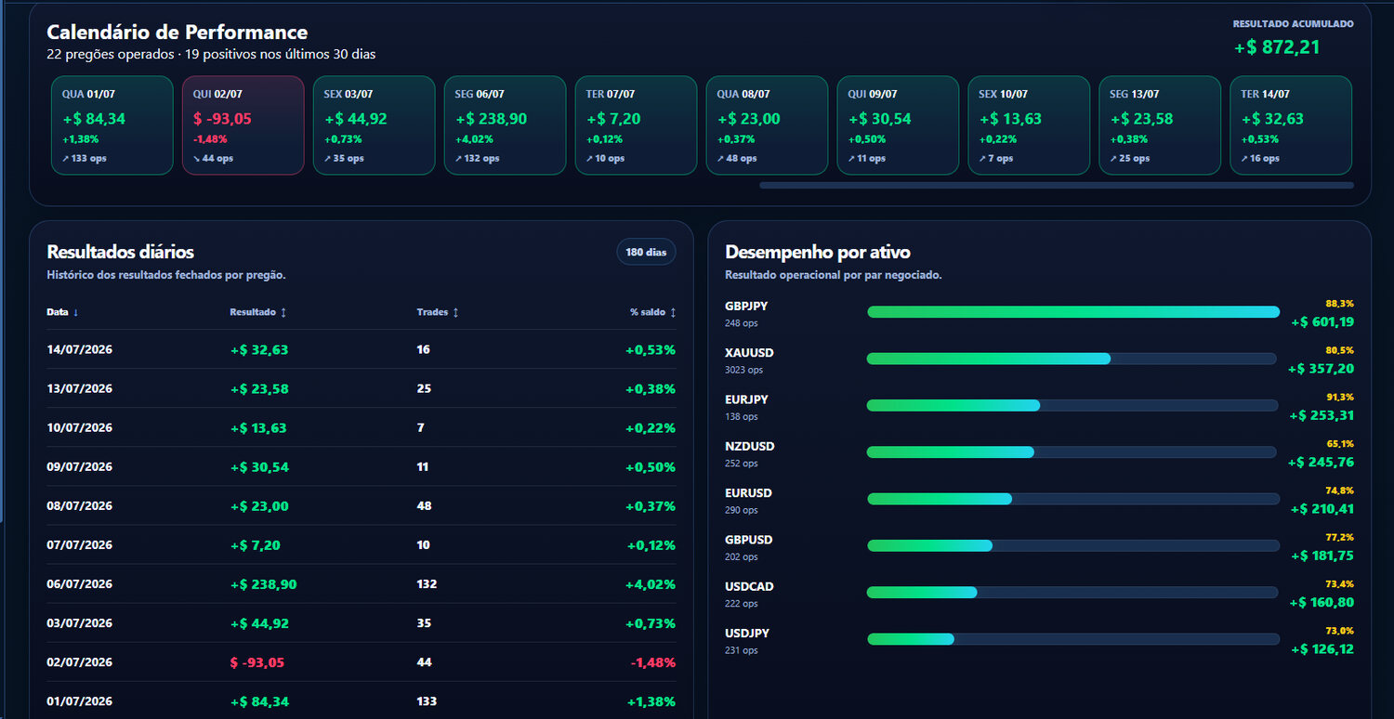
Task: Select the 02/07/2026 loss row
Action: (x=362, y=662)
